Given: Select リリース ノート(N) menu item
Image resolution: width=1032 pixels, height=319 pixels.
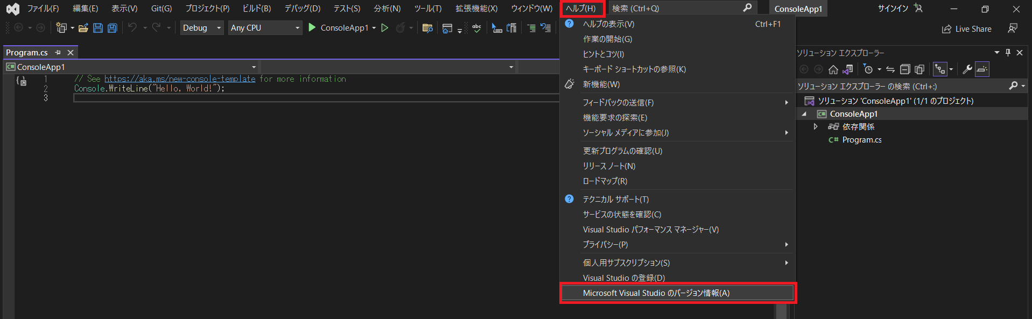Looking at the screenshot, I should [678, 166].
